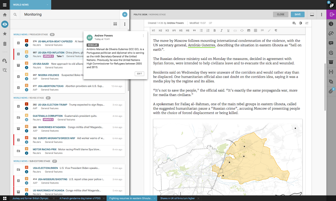This screenshot has height=201, width=336.
Task: Open the trash Spiked items icon
Action: point(5,44)
